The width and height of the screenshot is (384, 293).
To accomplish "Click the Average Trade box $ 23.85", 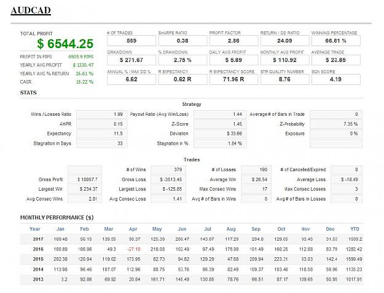I will (335, 60).
